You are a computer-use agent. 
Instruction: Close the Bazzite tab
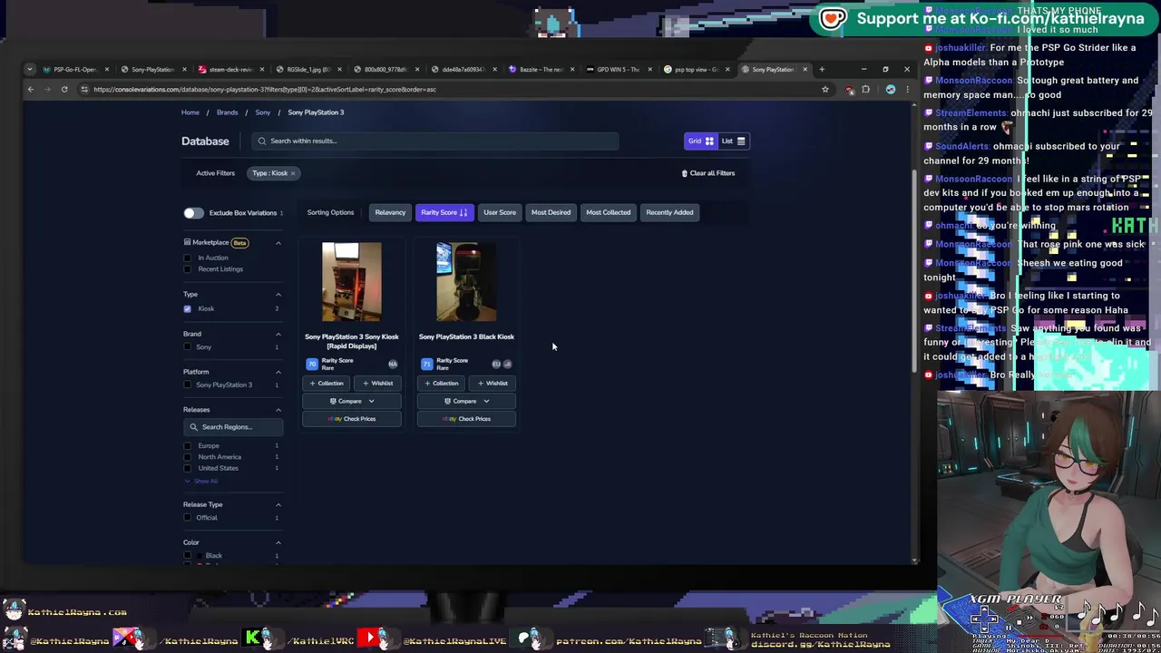pos(571,69)
